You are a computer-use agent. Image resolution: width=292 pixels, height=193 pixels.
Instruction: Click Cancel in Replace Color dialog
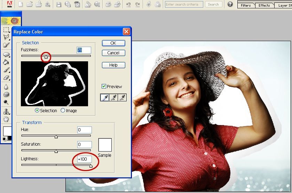(x=113, y=53)
